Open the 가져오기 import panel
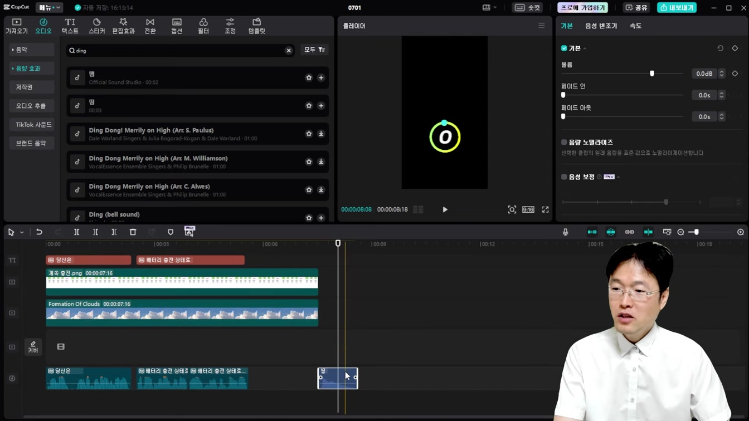Viewport: 749px width, 421px height. pyautogui.click(x=16, y=26)
